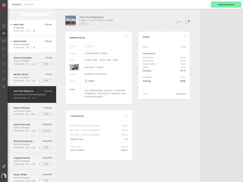The image size is (243, 182).
Task: Select the Bookings tab
Action: click(17, 4)
